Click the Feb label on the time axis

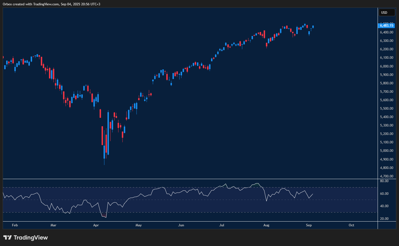[15, 225]
